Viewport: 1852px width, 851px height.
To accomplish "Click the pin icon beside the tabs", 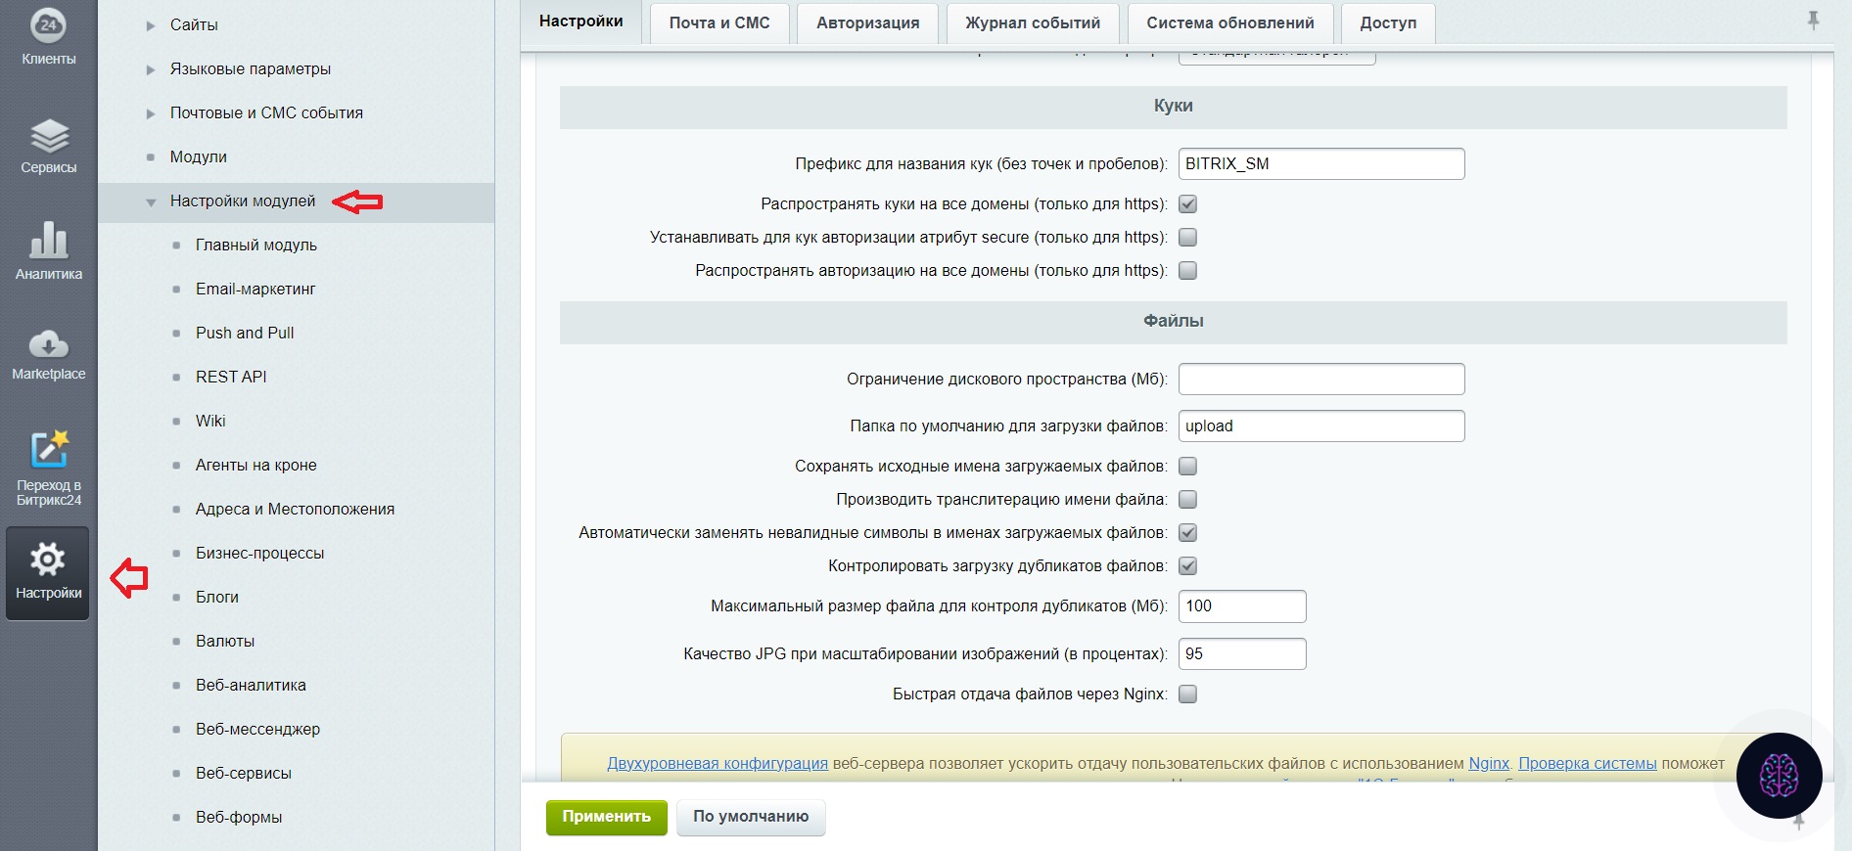I will [1813, 21].
